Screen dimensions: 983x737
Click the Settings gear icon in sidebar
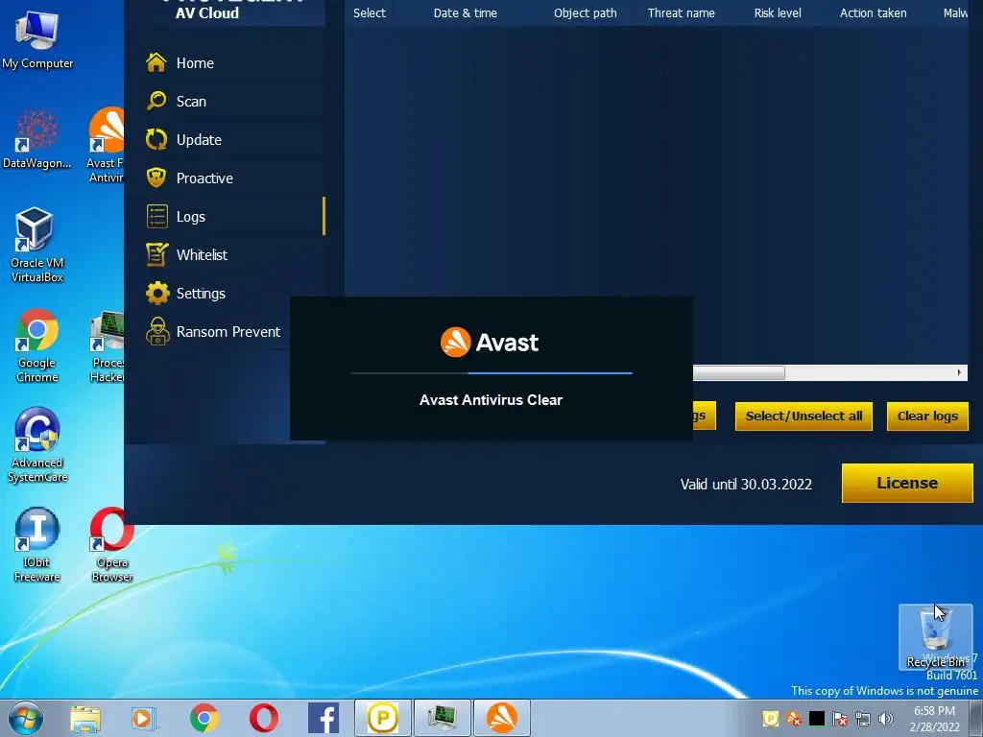pos(157,294)
